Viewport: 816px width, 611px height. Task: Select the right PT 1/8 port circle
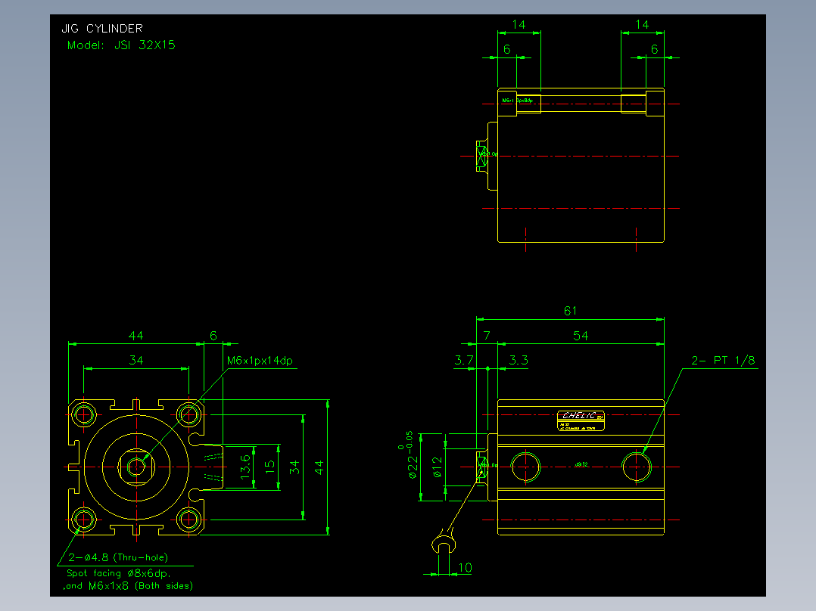point(637,467)
